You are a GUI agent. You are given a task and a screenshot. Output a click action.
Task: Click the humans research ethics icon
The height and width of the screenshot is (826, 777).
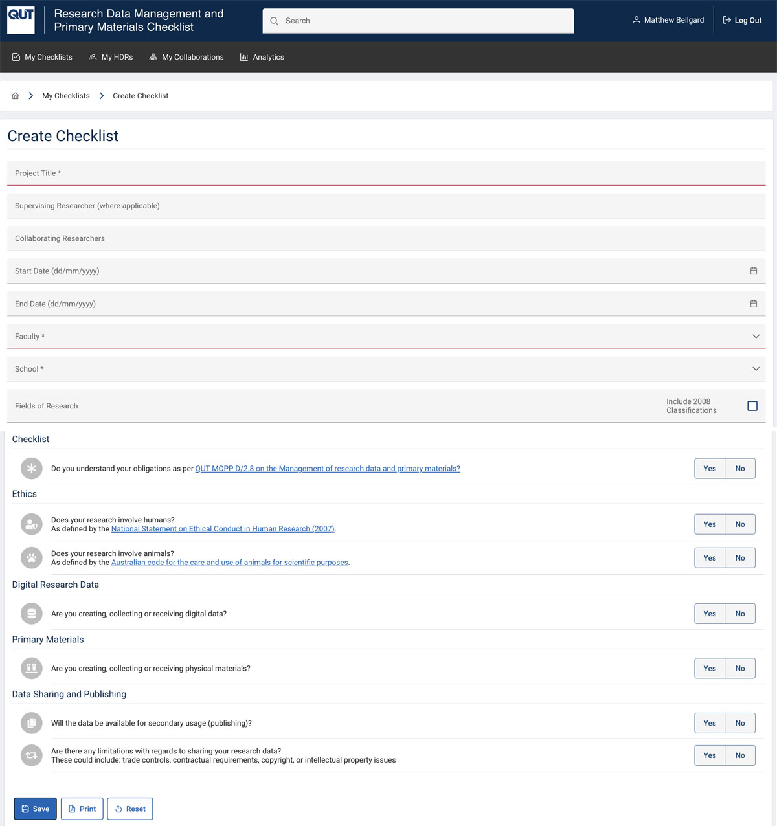pyautogui.click(x=31, y=524)
